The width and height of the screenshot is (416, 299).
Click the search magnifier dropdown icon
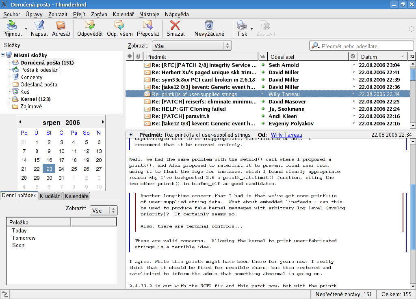(x=315, y=46)
